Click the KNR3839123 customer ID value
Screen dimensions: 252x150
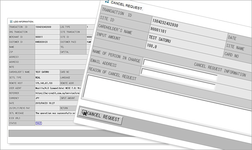point(42,42)
